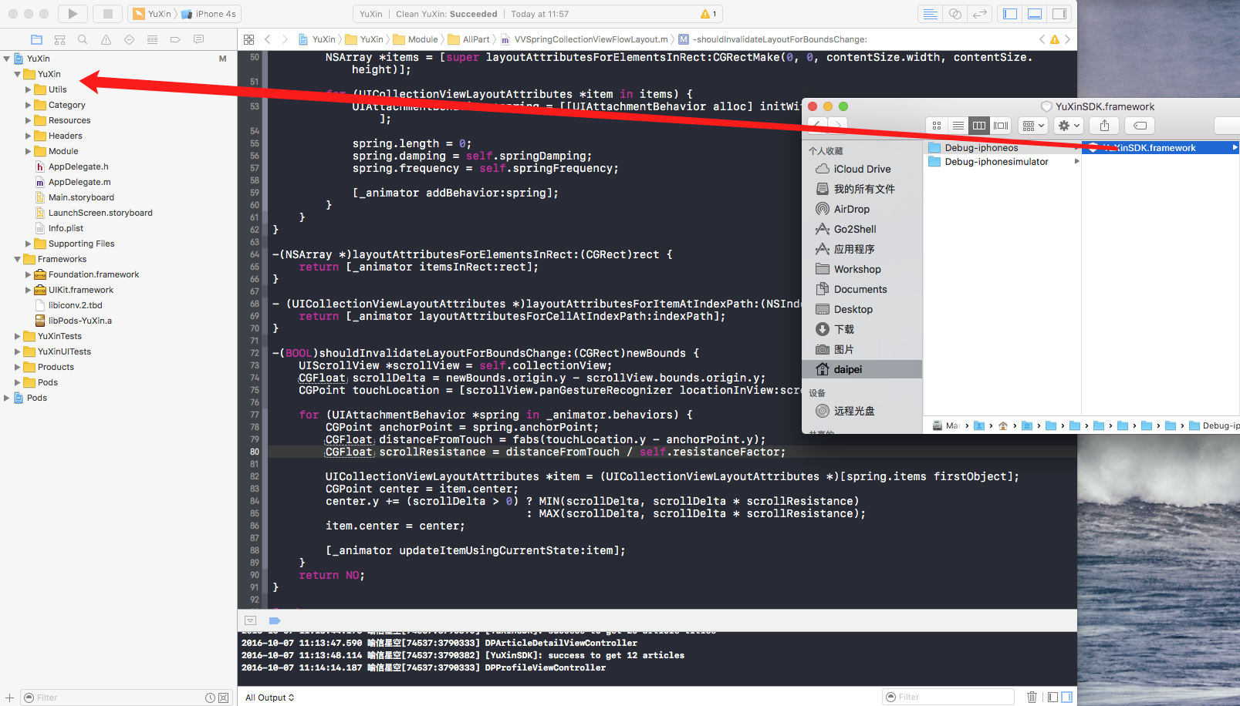Toggle the debug area visibility button

1035,14
